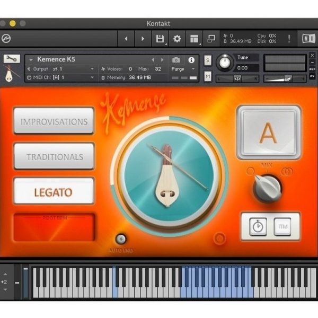Toggle the AUTO END switch
This screenshot has height=318, width=318.
tap(121, 239)
